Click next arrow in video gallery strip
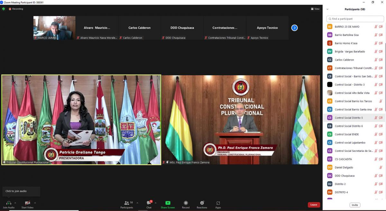The image size is (386, 211). 294,28
